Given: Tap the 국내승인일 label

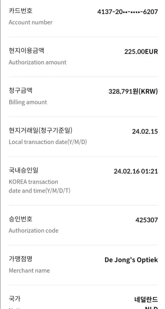Looking at the screenshot, I should (x=23, y=170).
